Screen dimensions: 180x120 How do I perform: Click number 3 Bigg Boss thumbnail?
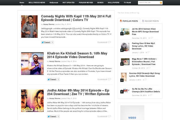pyautogui.click(x=125, y=62)
